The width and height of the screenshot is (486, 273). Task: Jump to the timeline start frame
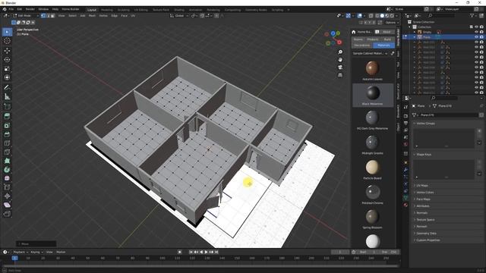[191, 252]
